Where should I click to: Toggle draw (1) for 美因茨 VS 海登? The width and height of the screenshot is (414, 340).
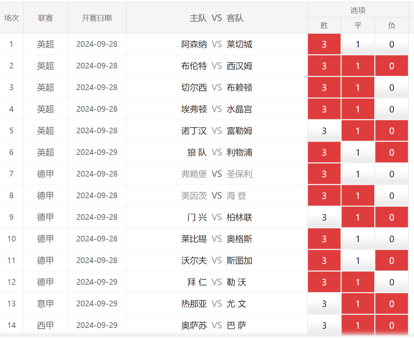(x=358, y=195)
